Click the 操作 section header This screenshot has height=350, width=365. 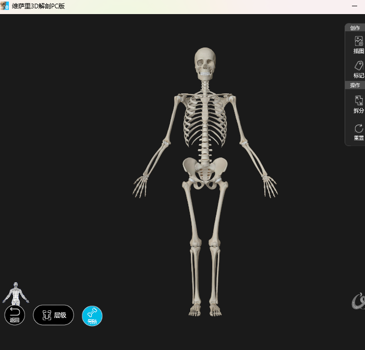pos(355,85)
